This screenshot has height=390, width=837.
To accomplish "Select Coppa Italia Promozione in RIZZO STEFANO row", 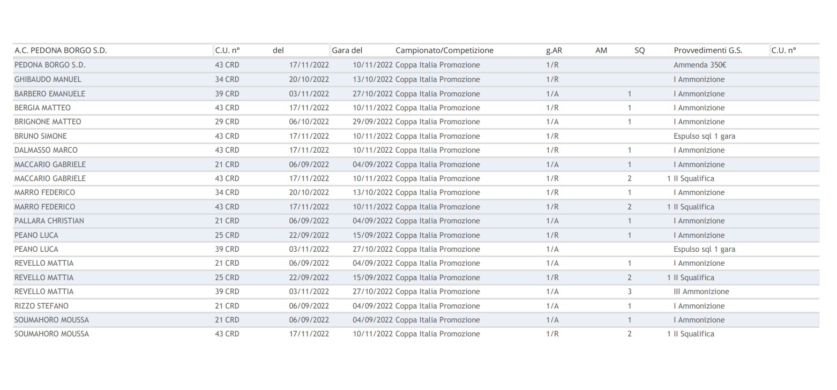I will pyautogui.click(x=438, y=306).
